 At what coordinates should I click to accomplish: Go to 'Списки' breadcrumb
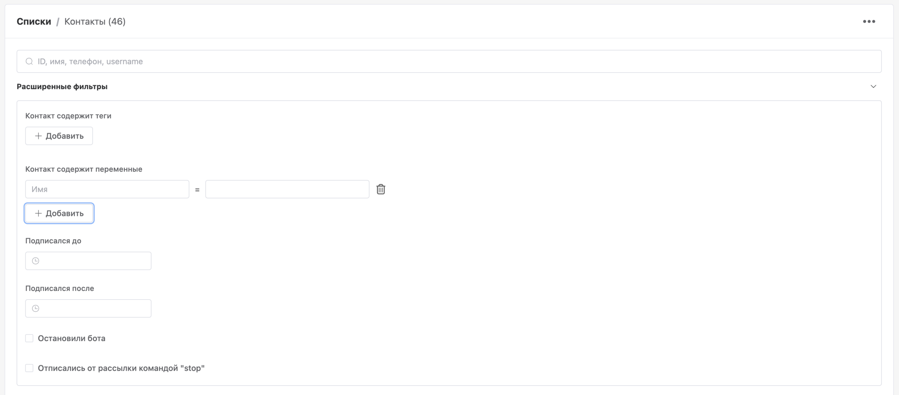[x=34, y=22]
